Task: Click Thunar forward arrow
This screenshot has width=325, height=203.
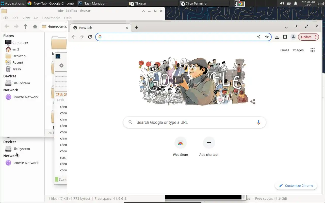Action: pos(16,26)
